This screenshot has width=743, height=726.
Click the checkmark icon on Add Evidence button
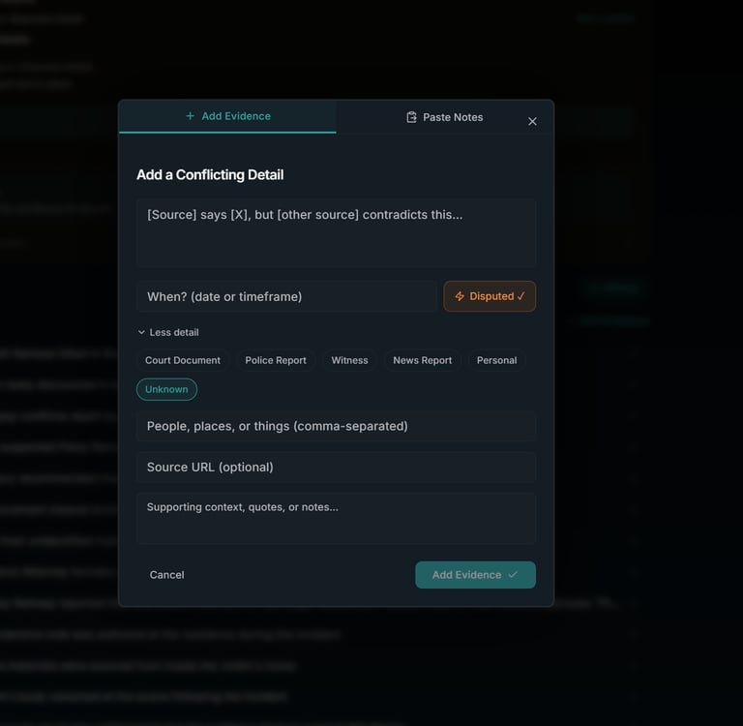coord(513,575)
